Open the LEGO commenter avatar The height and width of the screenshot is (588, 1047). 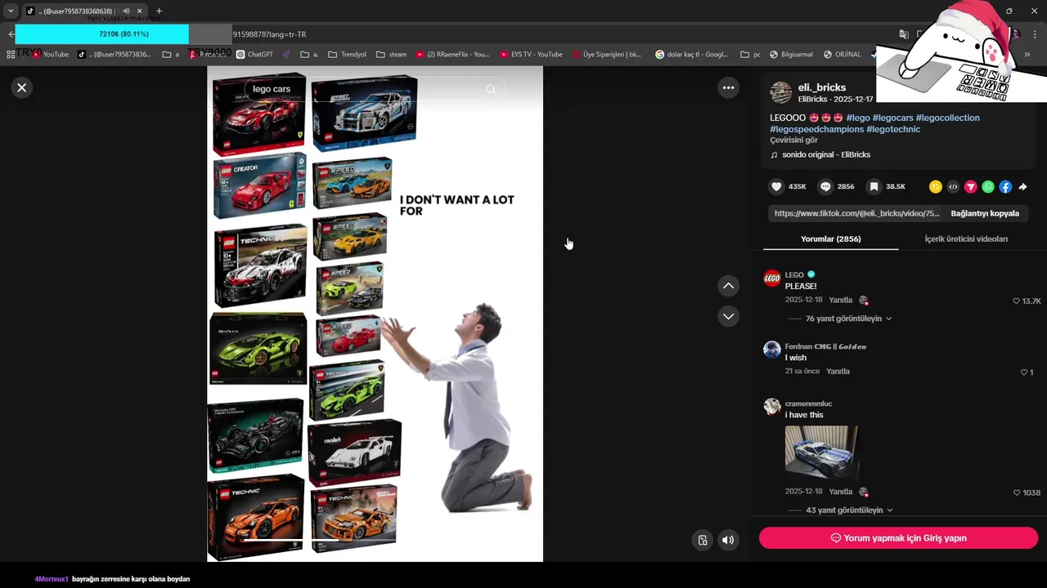772,278
